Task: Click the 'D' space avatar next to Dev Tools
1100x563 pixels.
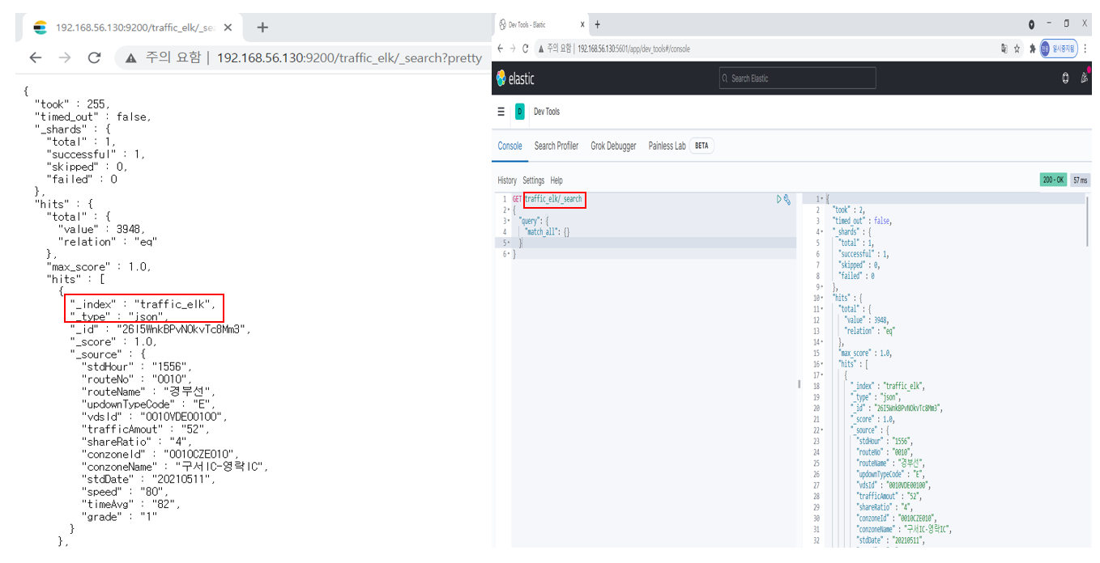Action: (x=519, y=112)
